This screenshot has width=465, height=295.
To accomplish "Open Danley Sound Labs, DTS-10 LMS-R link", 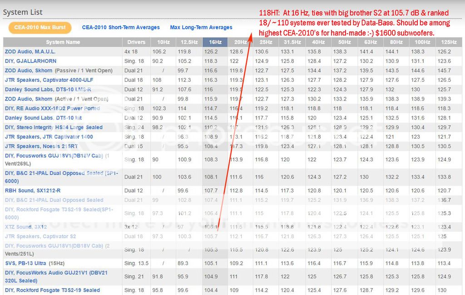I will click(48, 90).
